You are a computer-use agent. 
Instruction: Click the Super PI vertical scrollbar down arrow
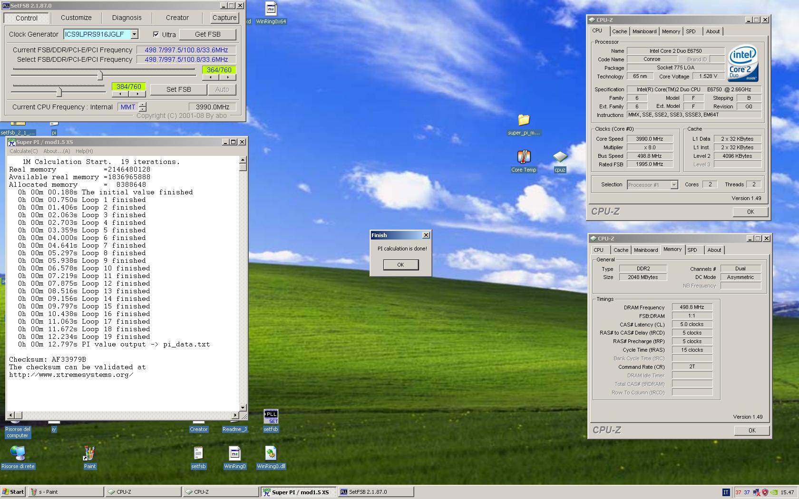pos(243,407)
